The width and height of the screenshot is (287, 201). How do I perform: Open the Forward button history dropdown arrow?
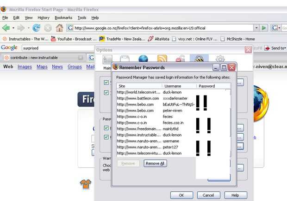click(x=28, y=28)
